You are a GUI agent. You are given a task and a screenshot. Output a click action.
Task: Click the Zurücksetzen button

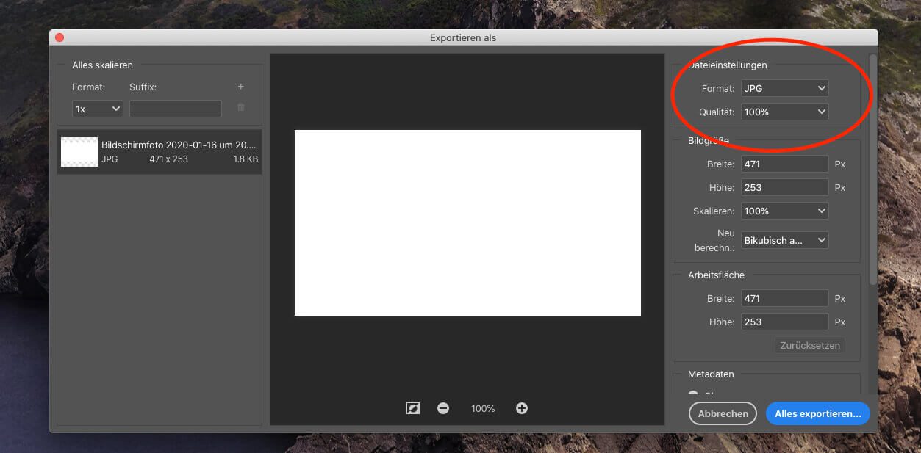click(x=810, y=345)
